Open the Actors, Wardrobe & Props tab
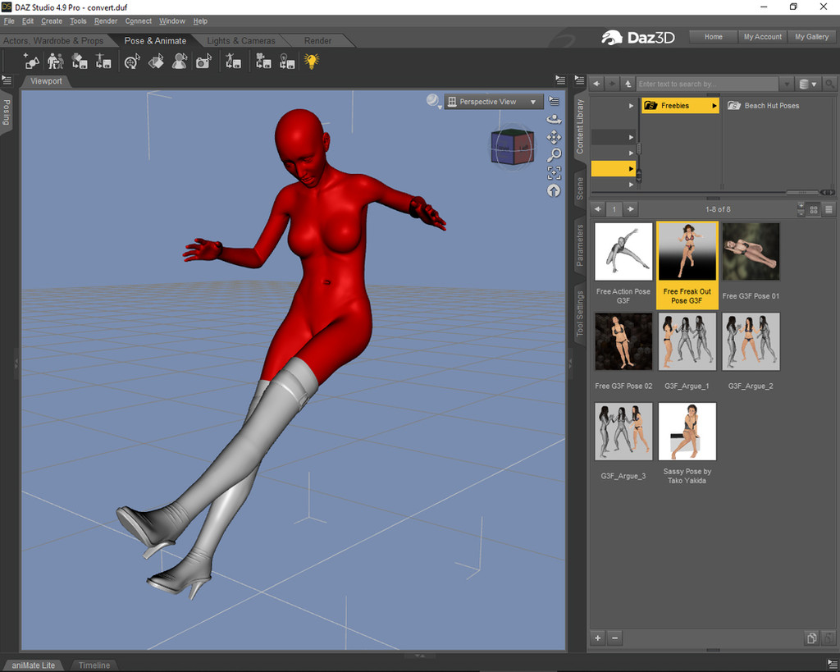The height and width of the screenshot is (672, 840). tap(53, 41)
